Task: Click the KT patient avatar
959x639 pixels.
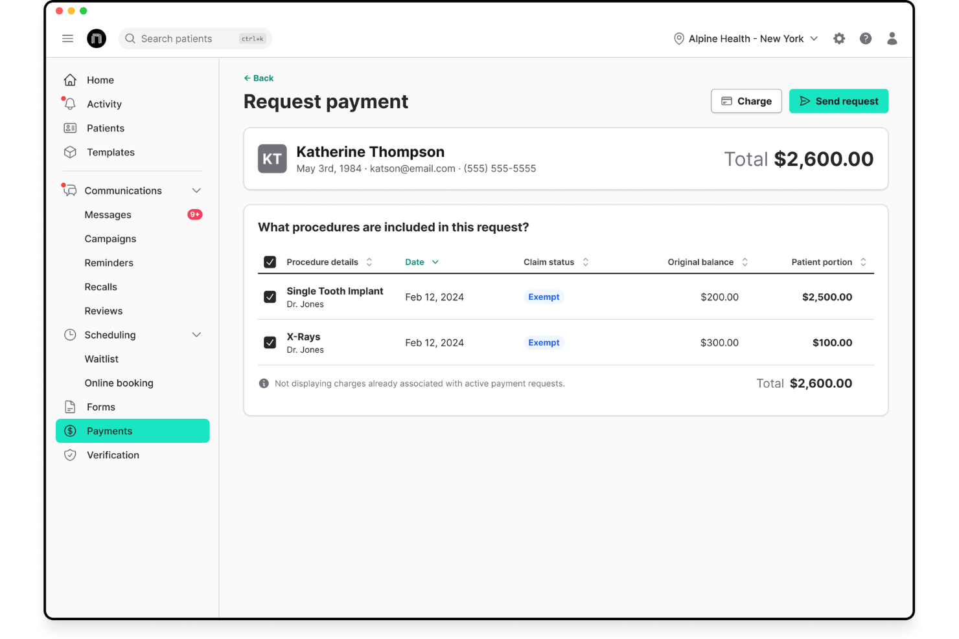Action: coord(272,159)
